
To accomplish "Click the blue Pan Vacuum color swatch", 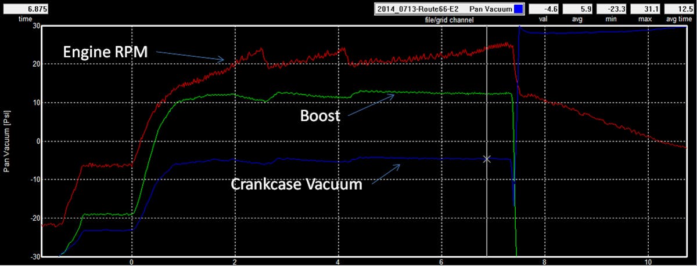I will tap(518, 9).
